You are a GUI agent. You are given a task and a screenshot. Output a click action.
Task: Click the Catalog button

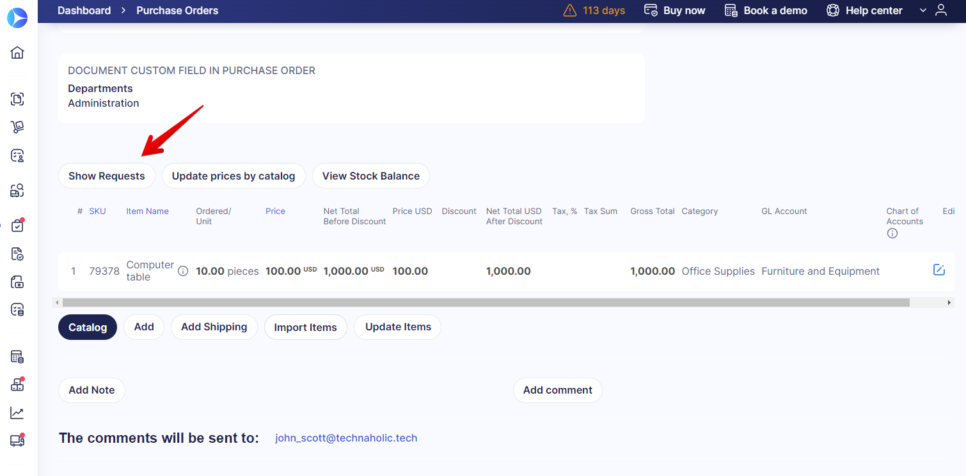click(x=88, y=327)
